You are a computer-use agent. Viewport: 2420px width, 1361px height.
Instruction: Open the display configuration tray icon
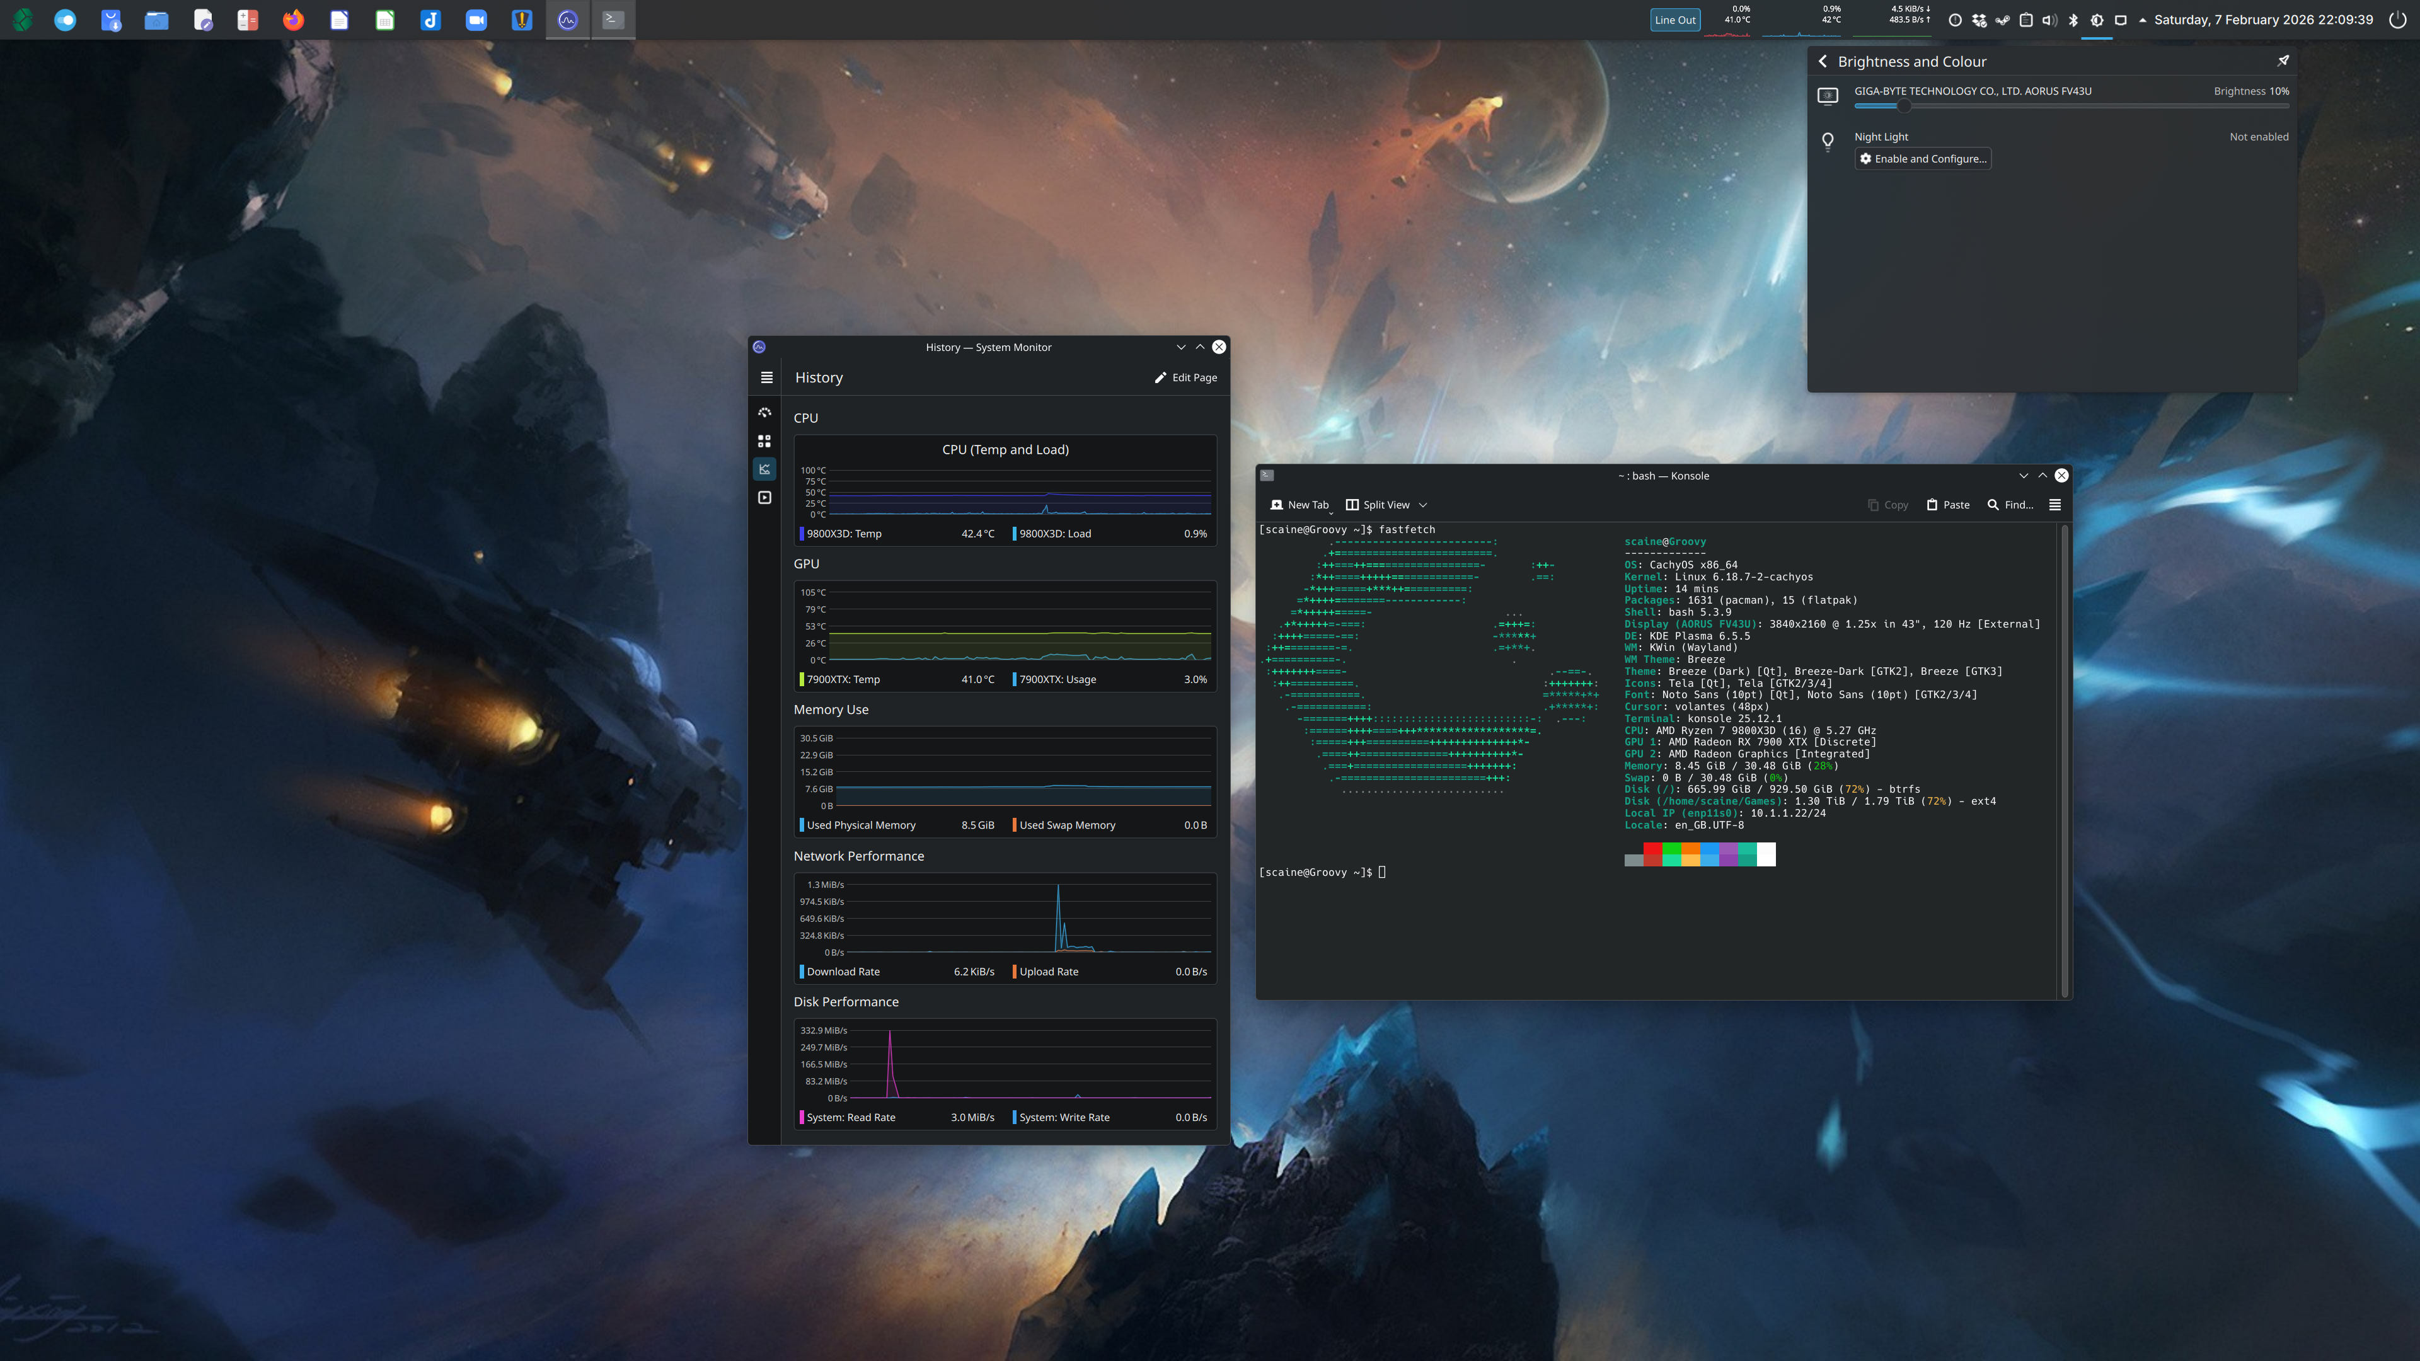point(2120,20)
